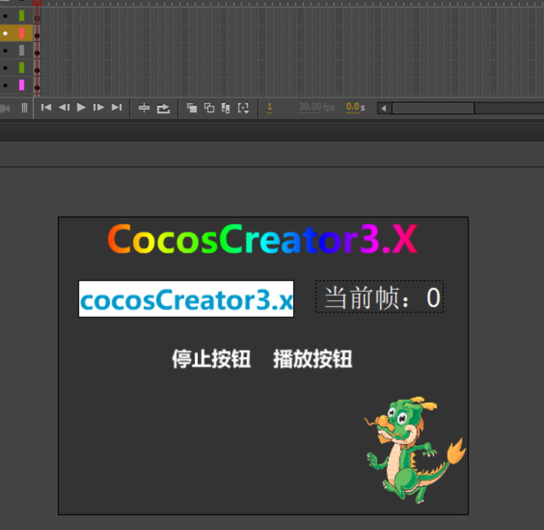Image resolution: width=544 pixels, height=530 pixels.
Task: Click the red outline swatch of selected layer
Action: point(21,33)
